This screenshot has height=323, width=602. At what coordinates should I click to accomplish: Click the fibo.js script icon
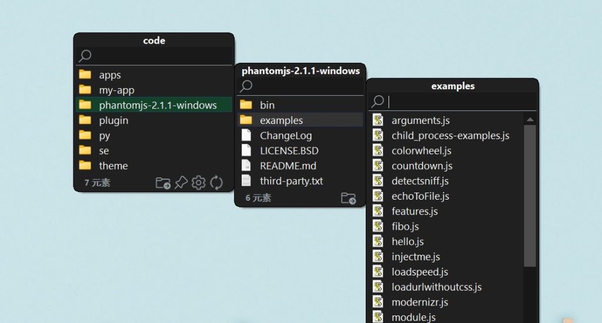(x=378, y=226)
